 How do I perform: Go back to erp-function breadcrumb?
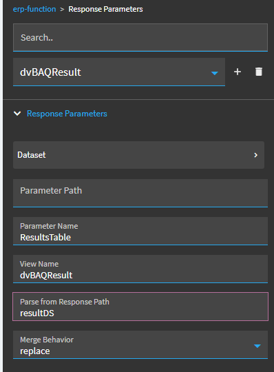click(x=34, y=9)
